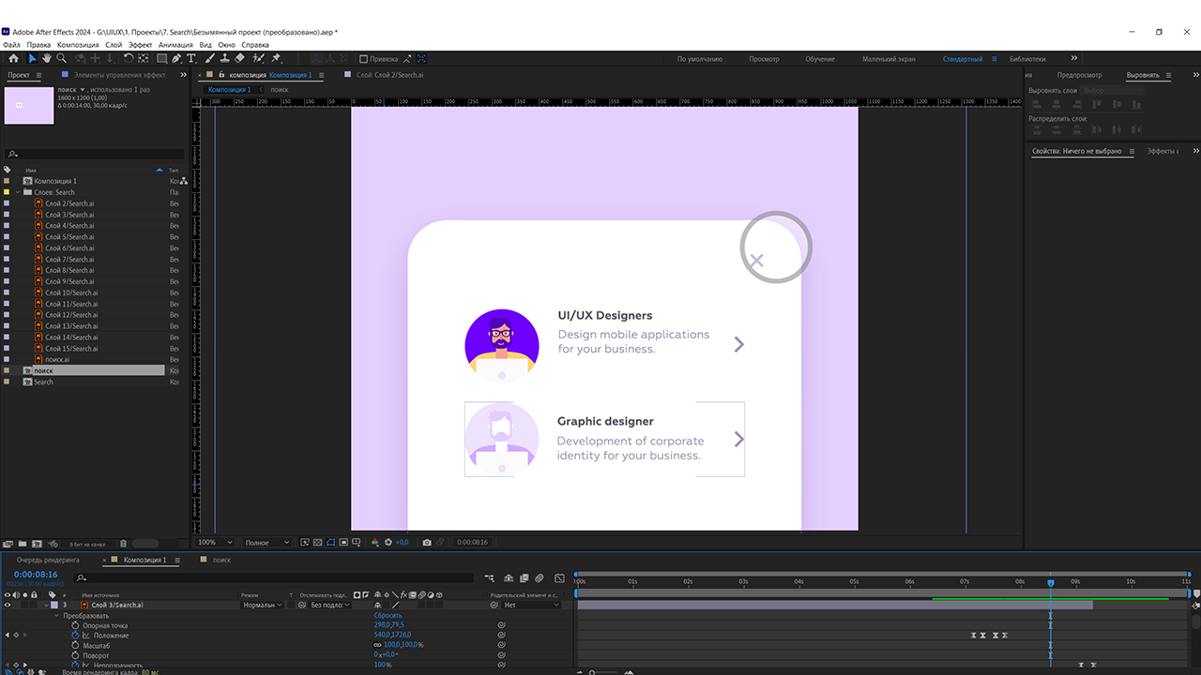Click the 8 бит на канал button
Image resolution: width=1201 pixels, height=675 pixels.
tap(87, 544)
